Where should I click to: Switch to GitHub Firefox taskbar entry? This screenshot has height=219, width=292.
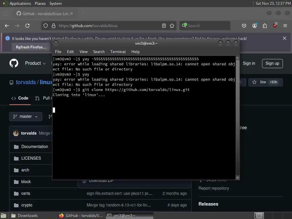tap(81, 216)
